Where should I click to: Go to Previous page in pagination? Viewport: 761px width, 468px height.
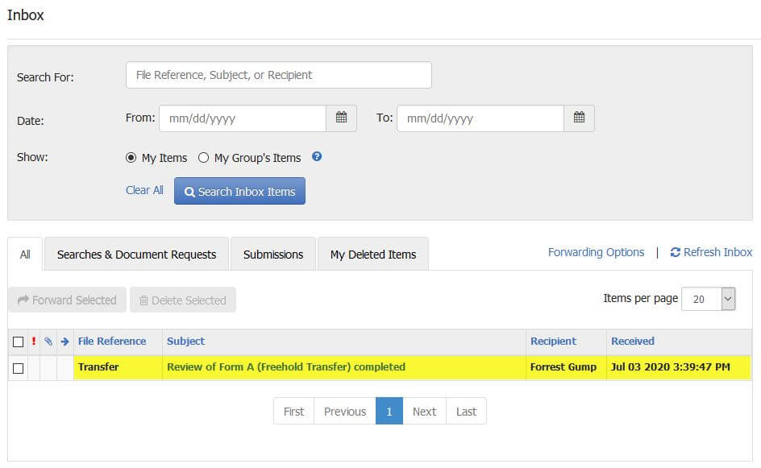point(345,411)
